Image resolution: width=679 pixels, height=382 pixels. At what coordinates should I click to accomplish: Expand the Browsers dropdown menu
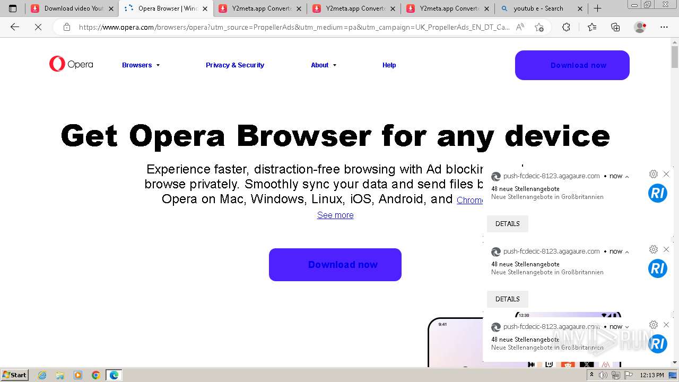(141, 65)
